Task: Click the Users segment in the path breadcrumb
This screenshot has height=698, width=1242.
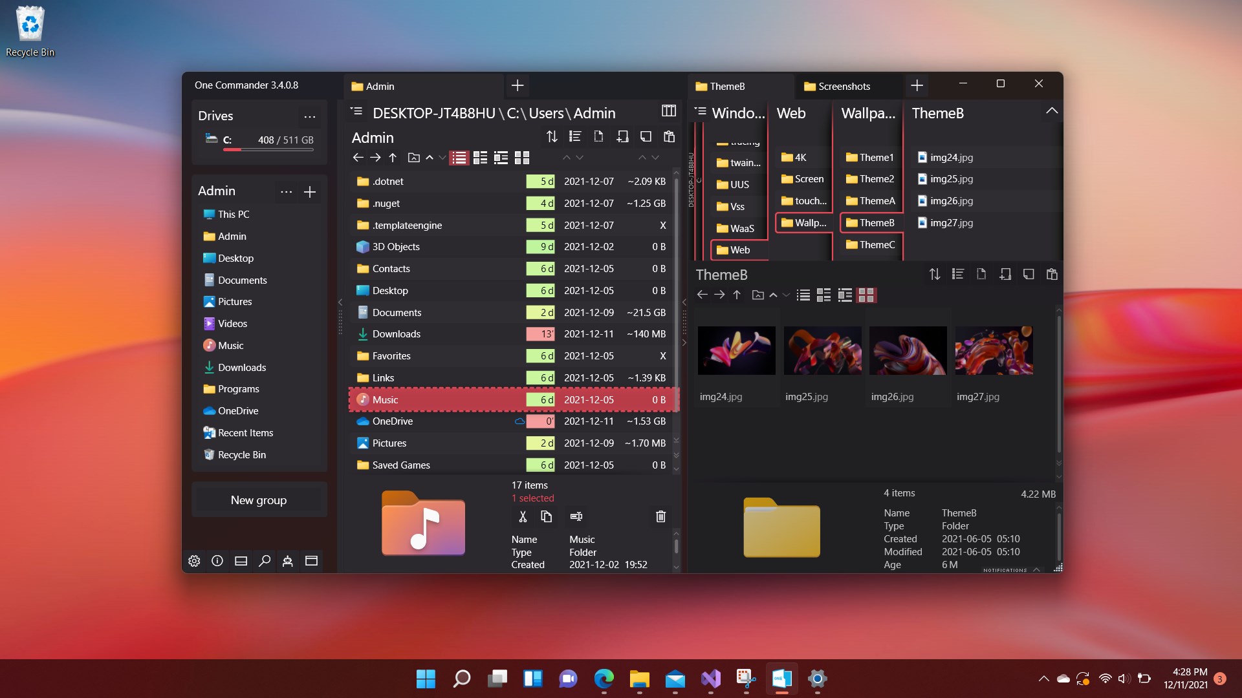Action: (x=546, y=113)
